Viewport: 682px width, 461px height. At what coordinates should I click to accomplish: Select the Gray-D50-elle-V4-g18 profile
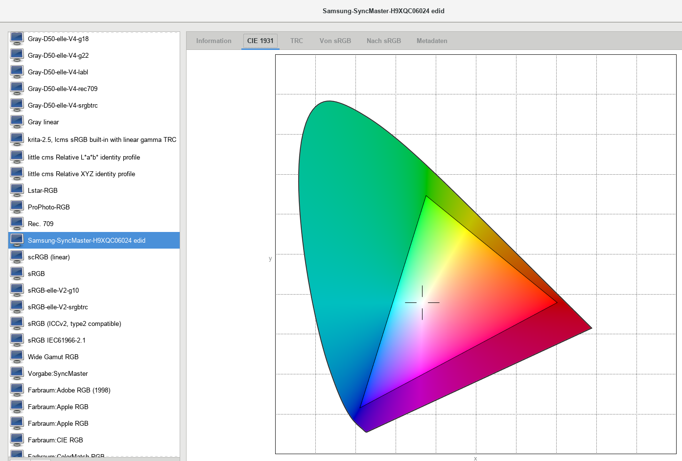coord(94,39)
